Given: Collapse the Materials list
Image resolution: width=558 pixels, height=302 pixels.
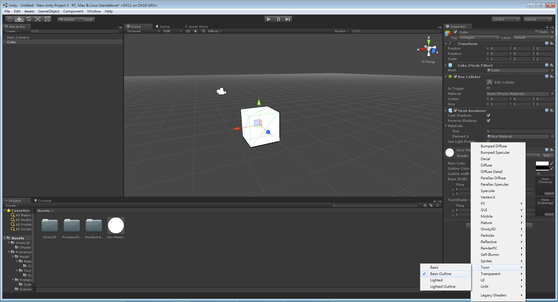Looking at the screenshot, I should click(446, 126).
